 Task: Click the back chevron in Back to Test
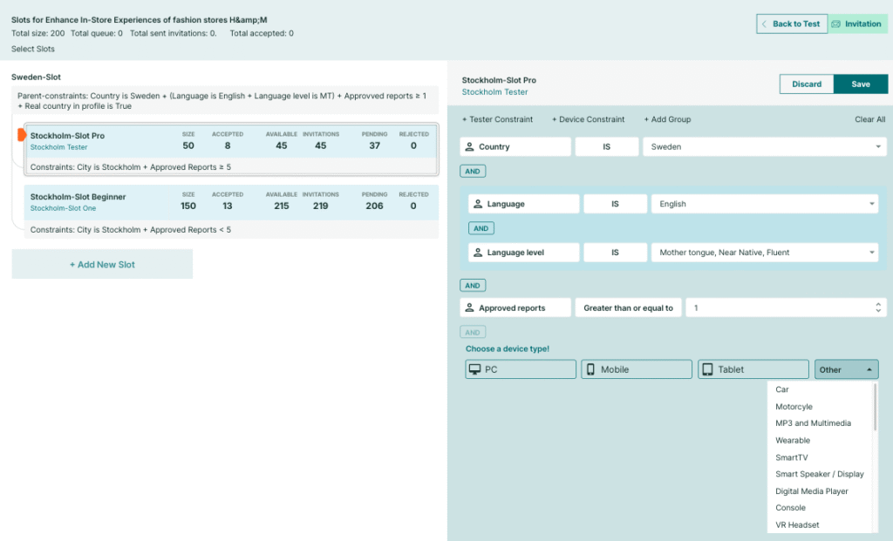[764, 24]
